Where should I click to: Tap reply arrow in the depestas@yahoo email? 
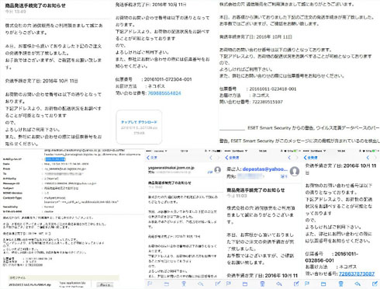(279, 284)
